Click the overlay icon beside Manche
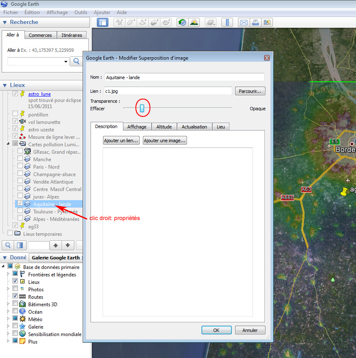Screen dimensions: 356x358 [27, 159]
